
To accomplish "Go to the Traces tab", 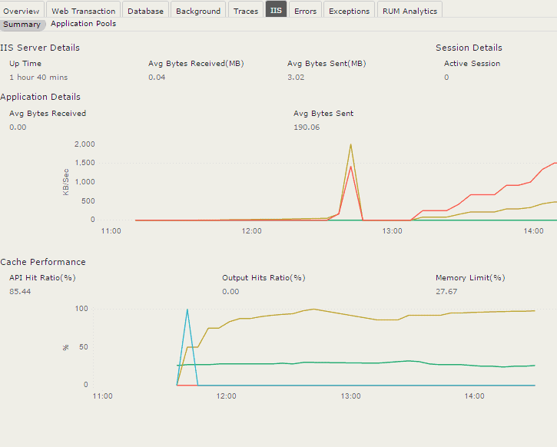I will (246, 11).
